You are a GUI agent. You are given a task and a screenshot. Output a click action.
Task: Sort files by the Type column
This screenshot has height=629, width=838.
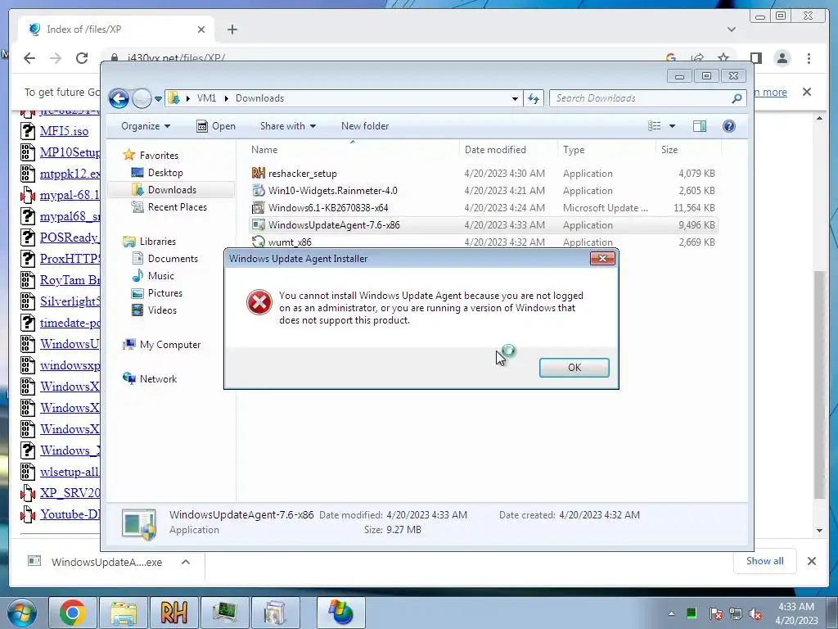click(606, 150)
